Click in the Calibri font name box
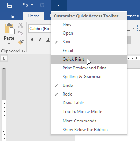The image size is (140, 141). pyautogui.click(x=40, y=29)
